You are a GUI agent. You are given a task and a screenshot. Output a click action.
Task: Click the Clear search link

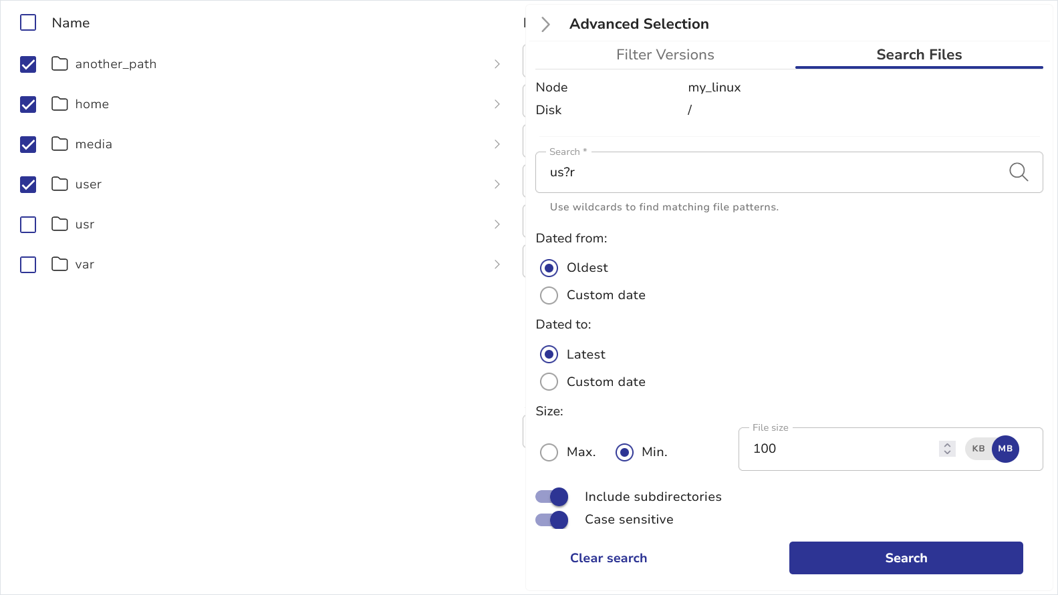click(x=608, y=558)
